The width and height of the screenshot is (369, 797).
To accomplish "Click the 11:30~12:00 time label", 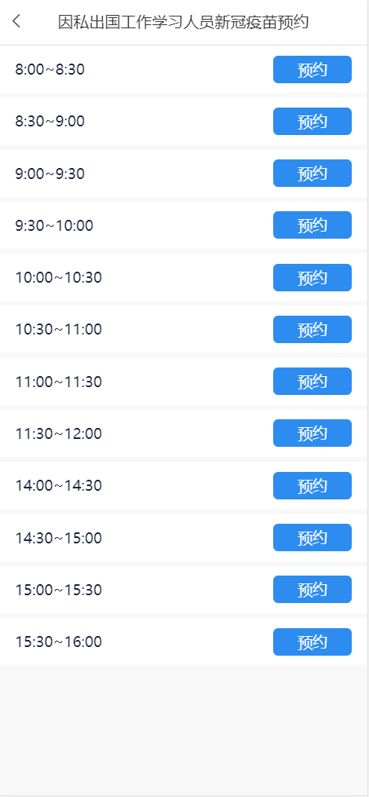I will click(58, 433).
